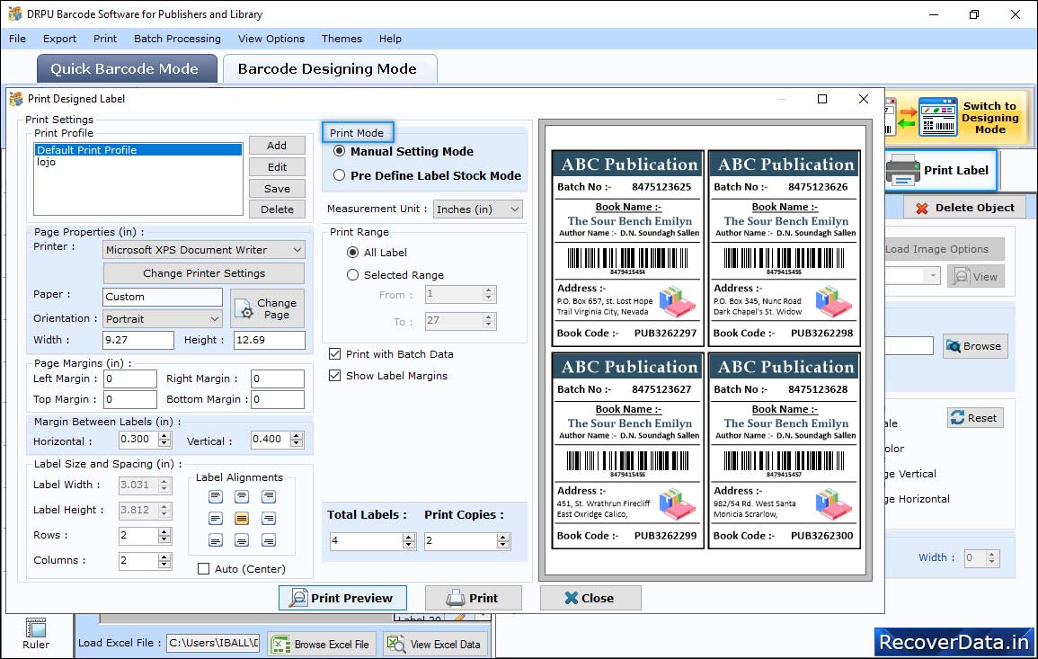Screen dimensions: 1038x659
Task: Open the Printer selection dropdown
Action: [204, 250]
